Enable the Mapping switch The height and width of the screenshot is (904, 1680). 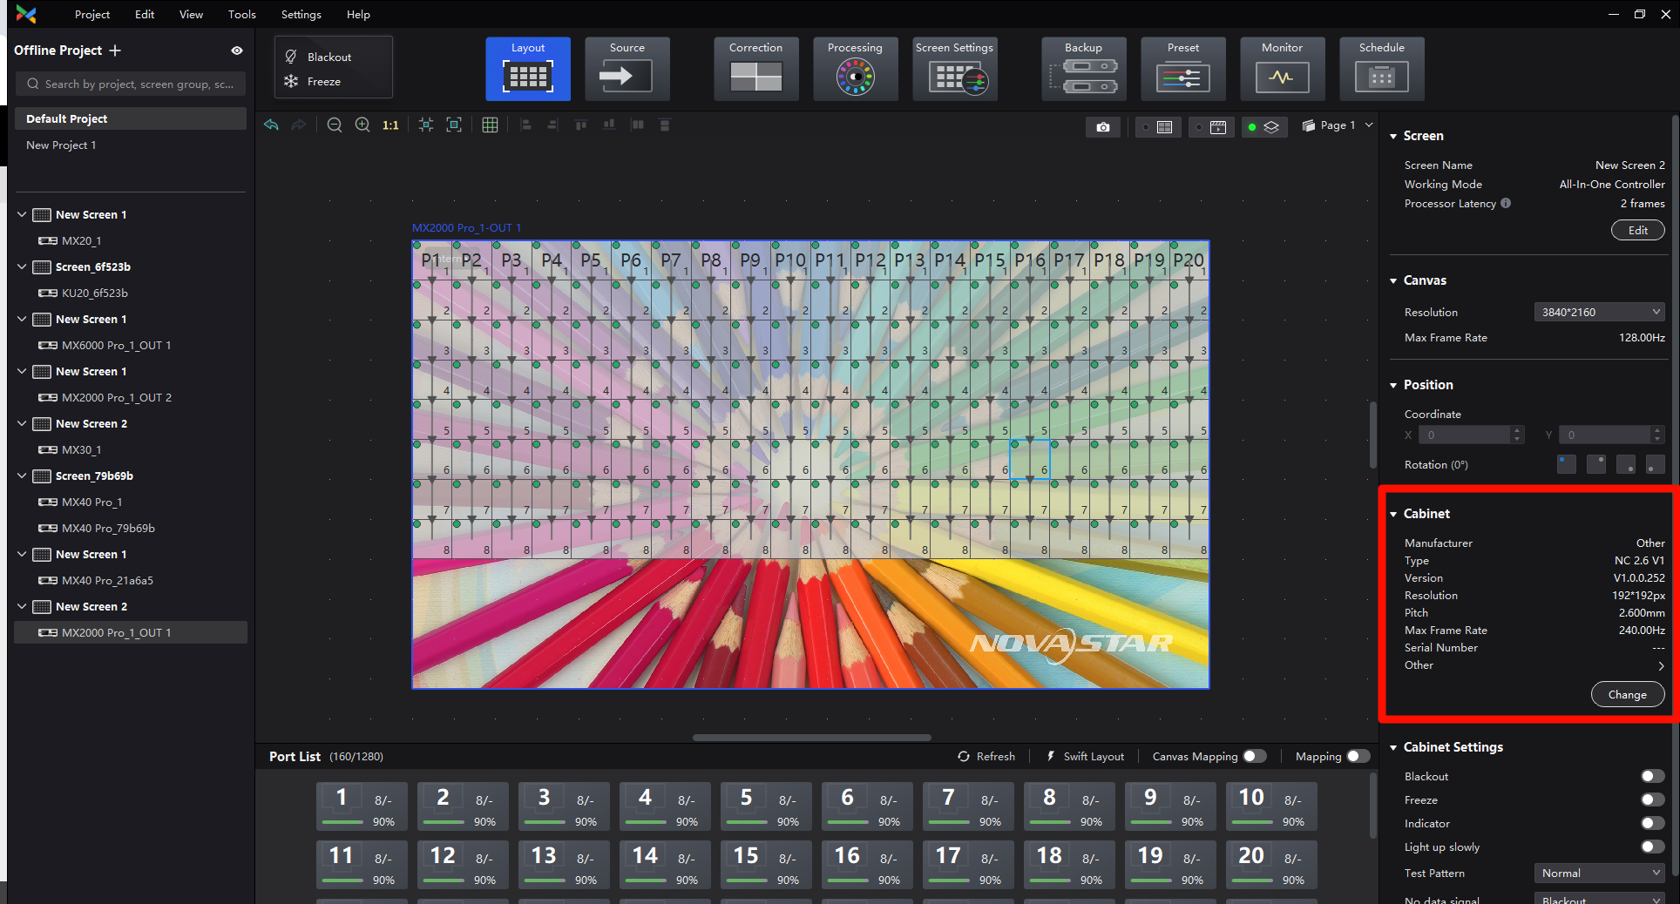pyautogui.click(x=1358, y=756)
